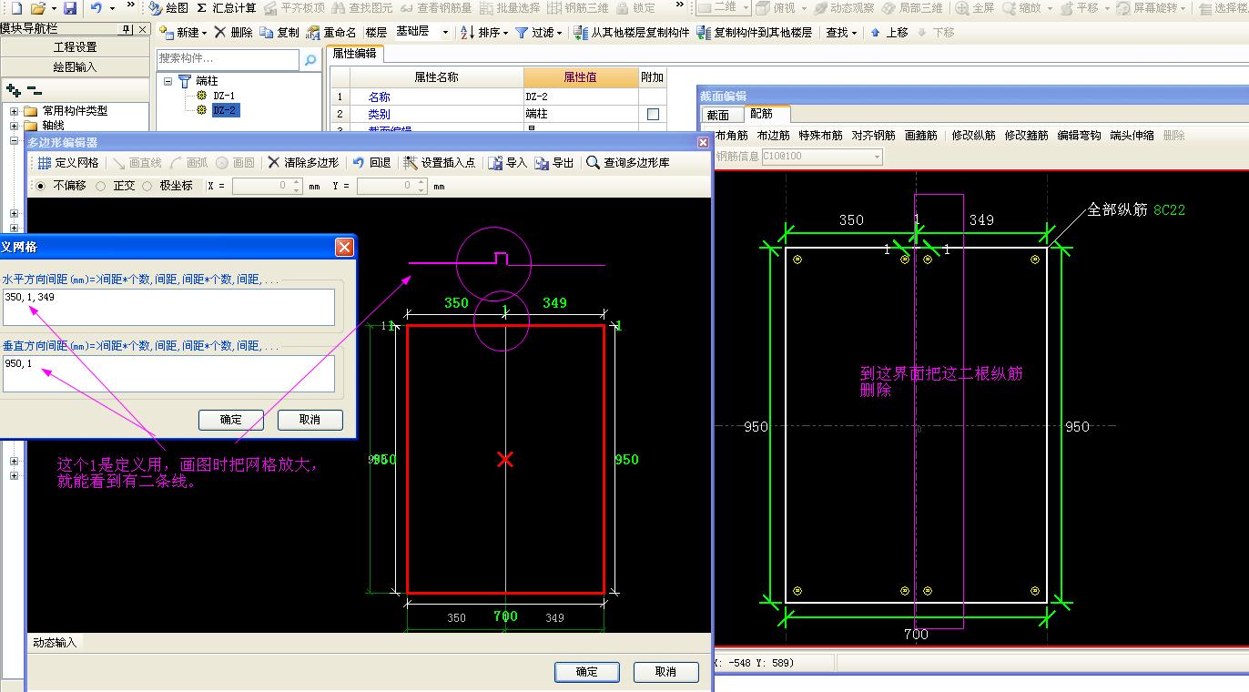Viewport: 1249px width, 692px height.
Task: Open the 查找 find dropdown
Action: (841, 32)
